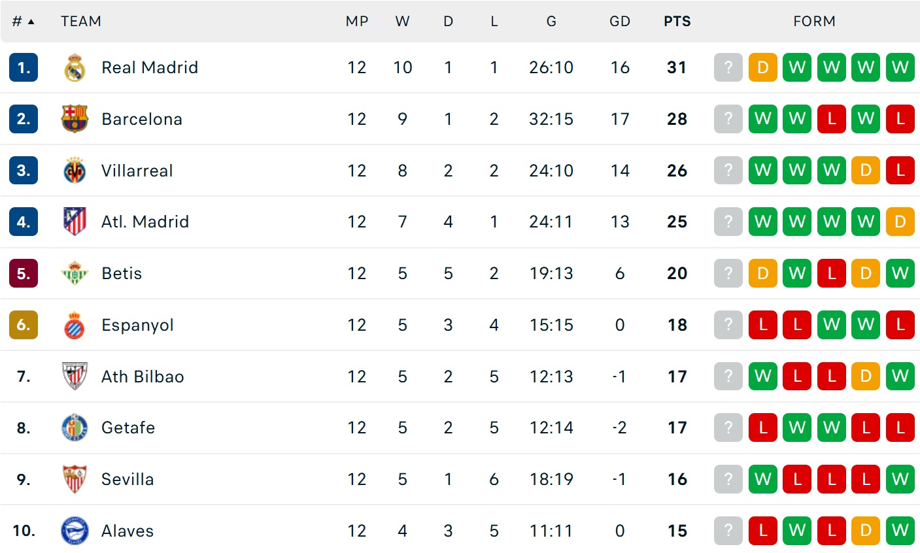Viewport: 920px width, 553px height.
Task: Click the Ath Bilbao club crest
Action: tap(75, 377)
